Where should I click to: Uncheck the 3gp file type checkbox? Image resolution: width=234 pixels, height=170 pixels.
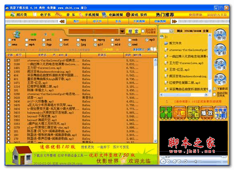point(44,45)
